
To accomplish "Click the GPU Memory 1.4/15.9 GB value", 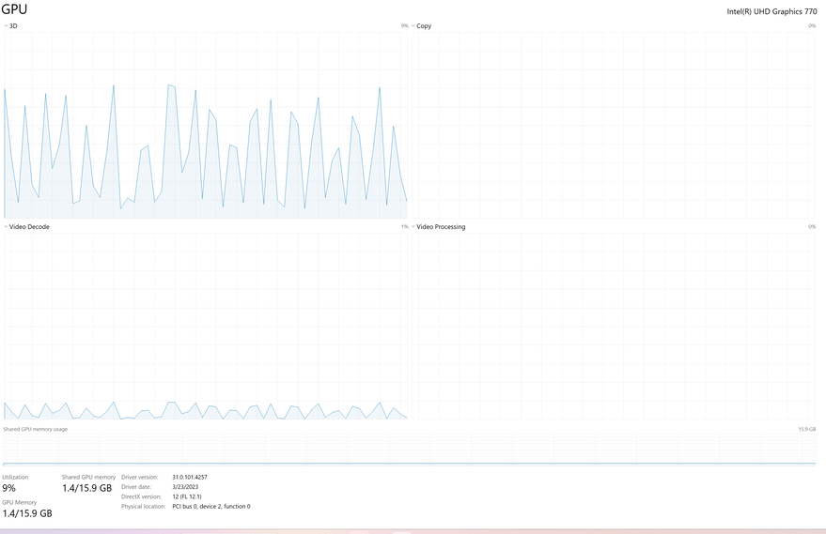I will coord(27,513).
